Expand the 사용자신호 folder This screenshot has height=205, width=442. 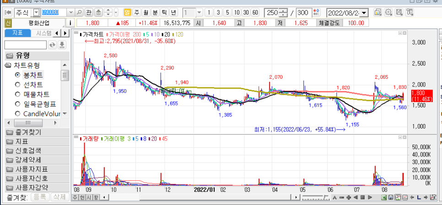pos(37,178)
